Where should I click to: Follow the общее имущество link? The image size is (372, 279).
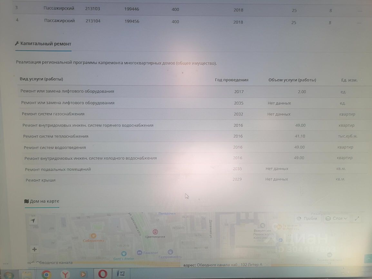[x=196, y=63]
